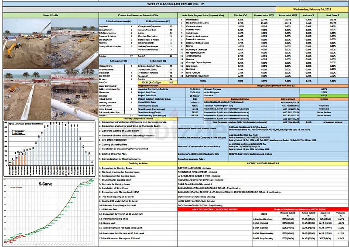349x247 pixels.
Task: Click the 'Garbage Disposal system' trade row
Action: click(x=263, y=63)
